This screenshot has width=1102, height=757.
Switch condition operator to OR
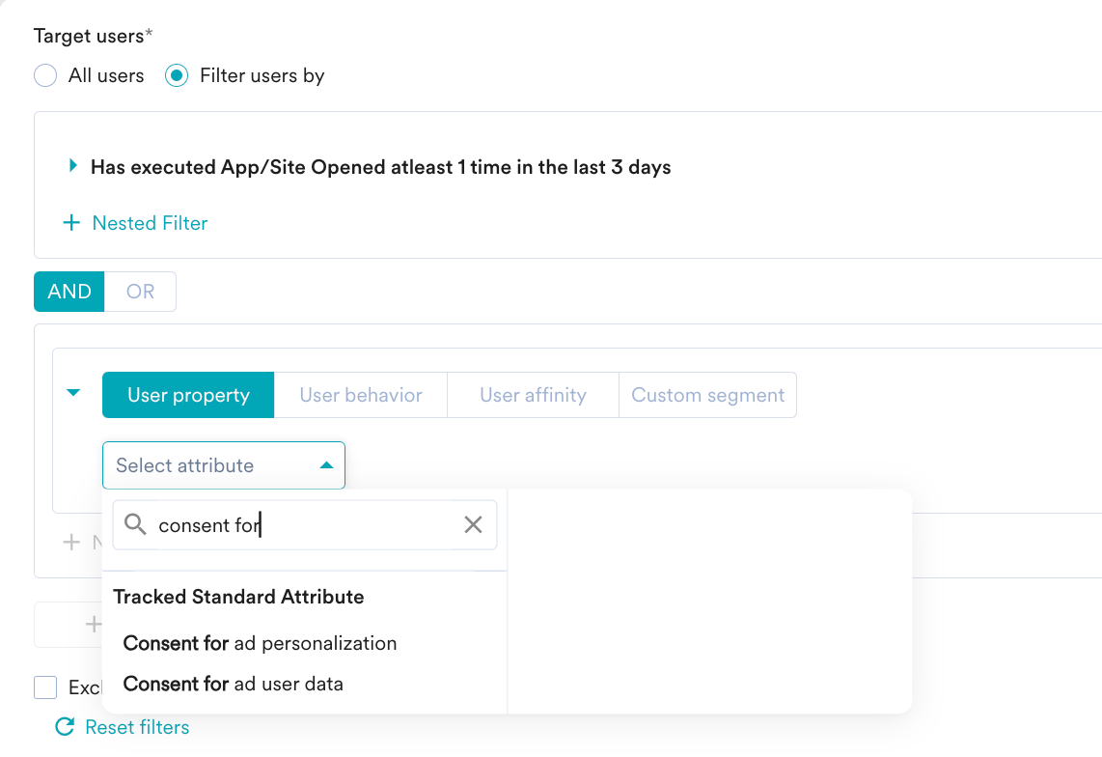(x=141, y=292)
